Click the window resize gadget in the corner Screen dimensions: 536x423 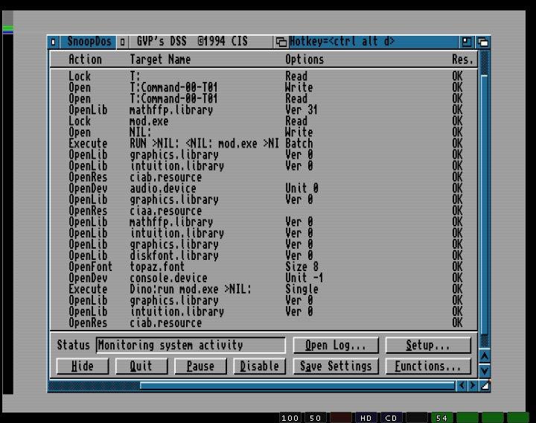point(485,386)
